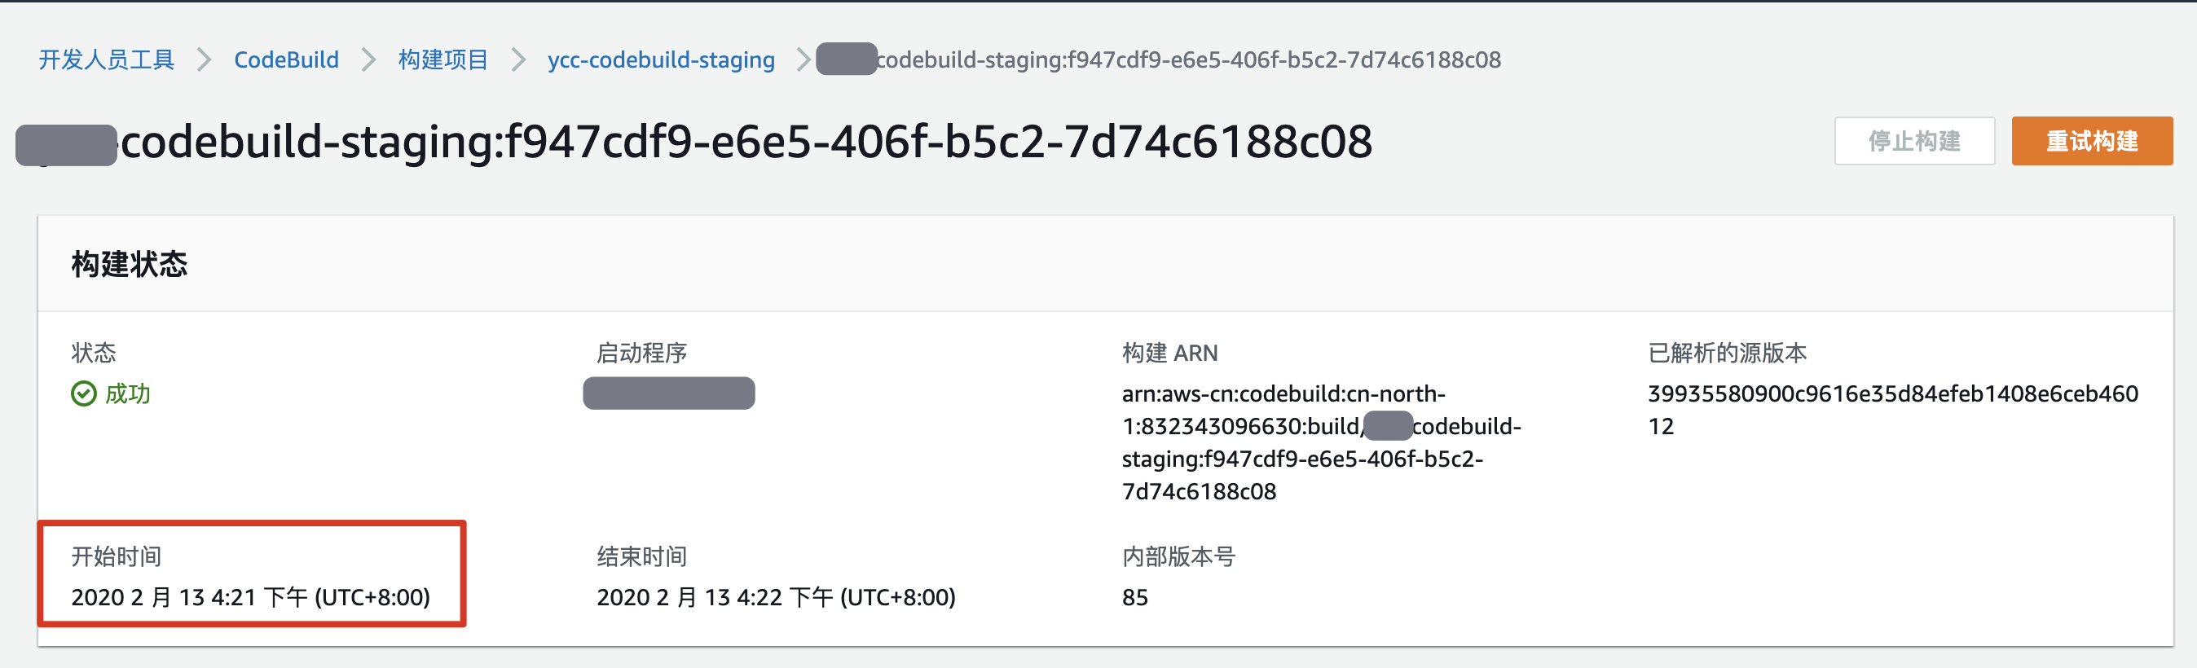
Task: Click the redacted 启动程序 value
Action: pyautogui.click(x=669, y=393)
